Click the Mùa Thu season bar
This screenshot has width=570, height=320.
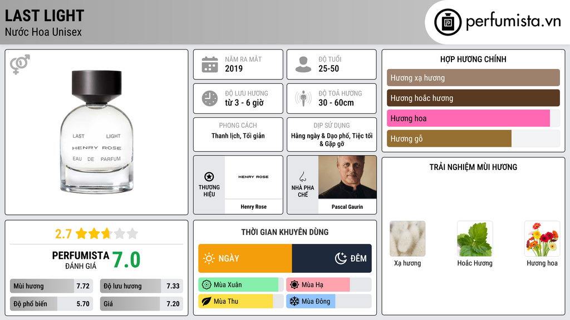(x=241, y=301)
